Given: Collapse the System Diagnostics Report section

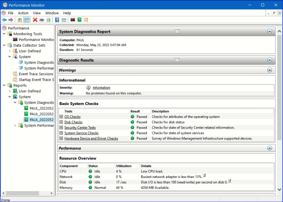Looking at the screenshot, I should (270, 31).
